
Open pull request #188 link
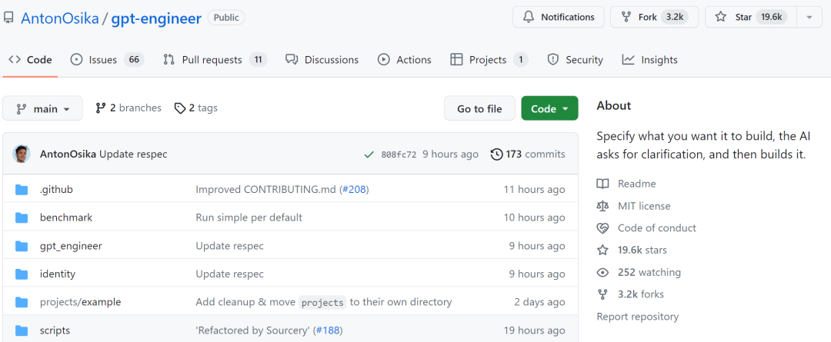pos(328,330)
